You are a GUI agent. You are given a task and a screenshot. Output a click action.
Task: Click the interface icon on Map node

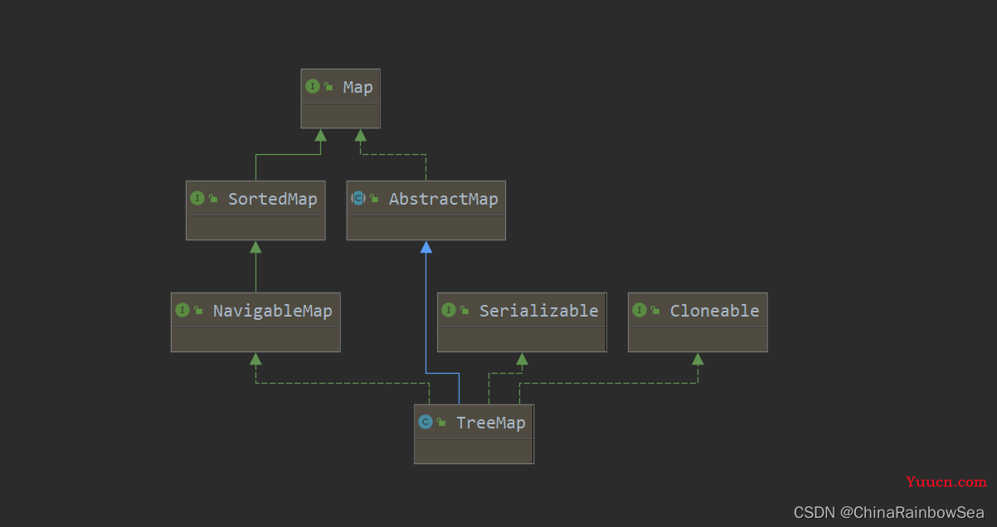[x=313, y=86]
